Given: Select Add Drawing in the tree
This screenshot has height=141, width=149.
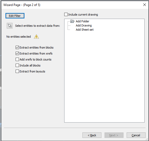Looking at the screenshot, I should (84, 25).
